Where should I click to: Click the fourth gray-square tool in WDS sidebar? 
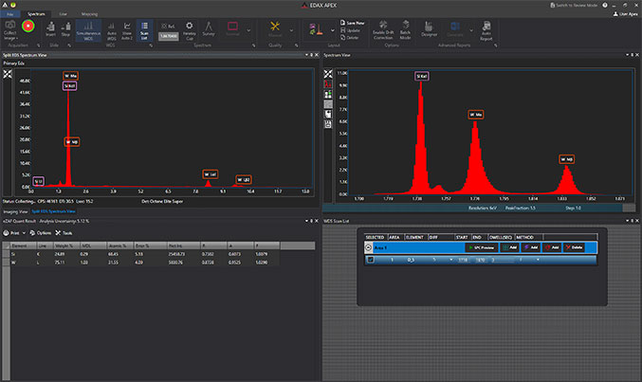click(328, 104)
